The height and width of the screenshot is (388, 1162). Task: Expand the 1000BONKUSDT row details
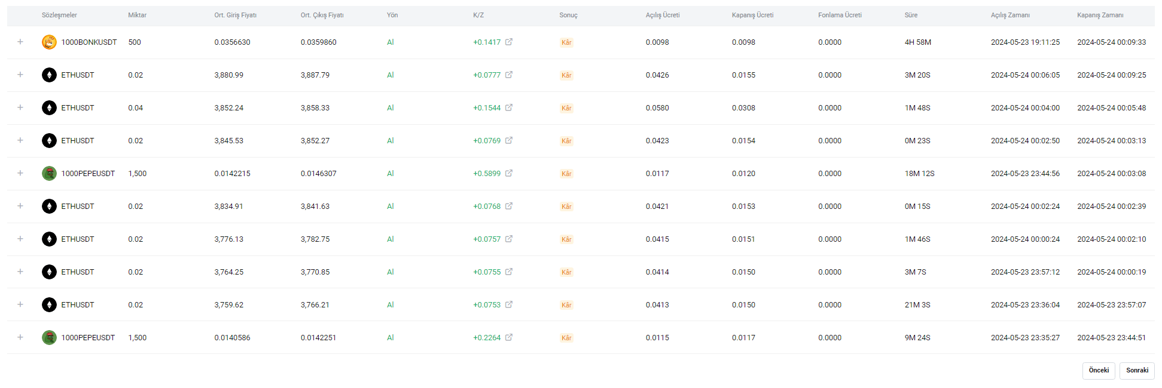[x=20, y=42]
